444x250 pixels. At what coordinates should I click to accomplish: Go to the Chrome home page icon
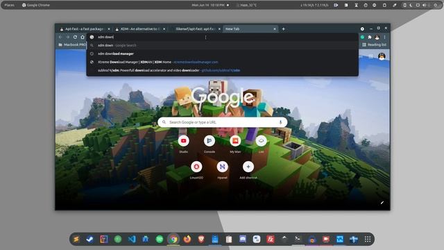83,37
